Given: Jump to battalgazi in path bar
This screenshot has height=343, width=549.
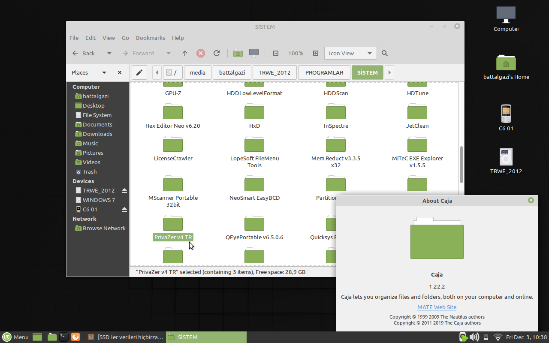Looking at the screenshot, I should (232, 72).
